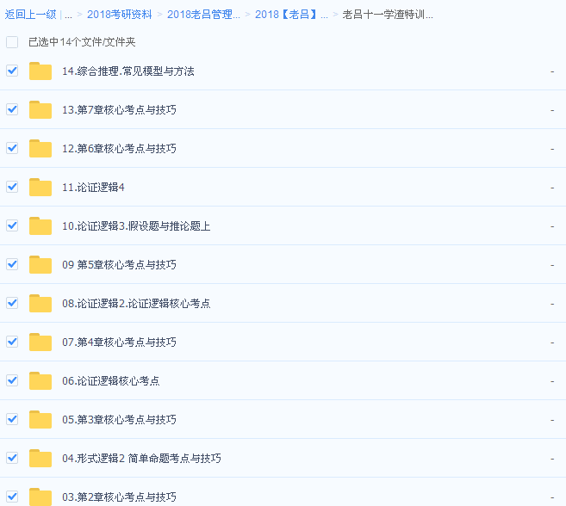Open folder icon for 14.综合推理.常见模型与方法
Viewport: 566px width, 506px height.
(40, 71)
